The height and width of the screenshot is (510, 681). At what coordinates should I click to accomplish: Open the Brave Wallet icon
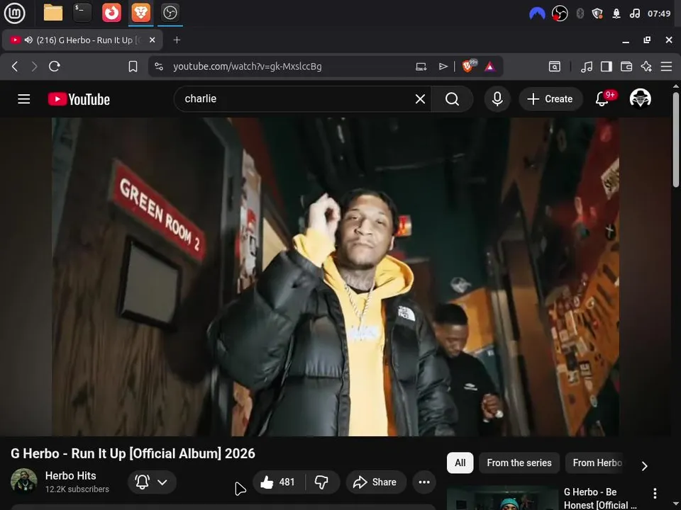point(626,67)
